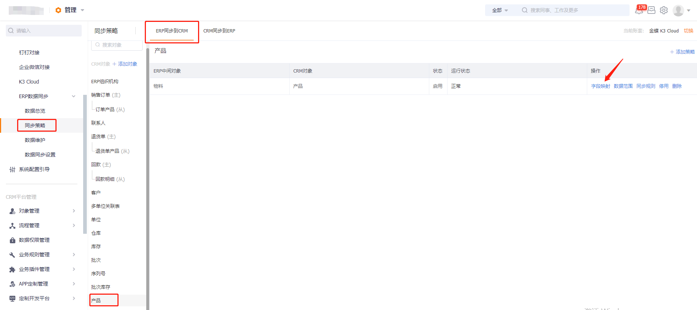Viewport: 697px width, 310px height.
Task: Select 多单位关联表 in the object list
Action: 105,206
